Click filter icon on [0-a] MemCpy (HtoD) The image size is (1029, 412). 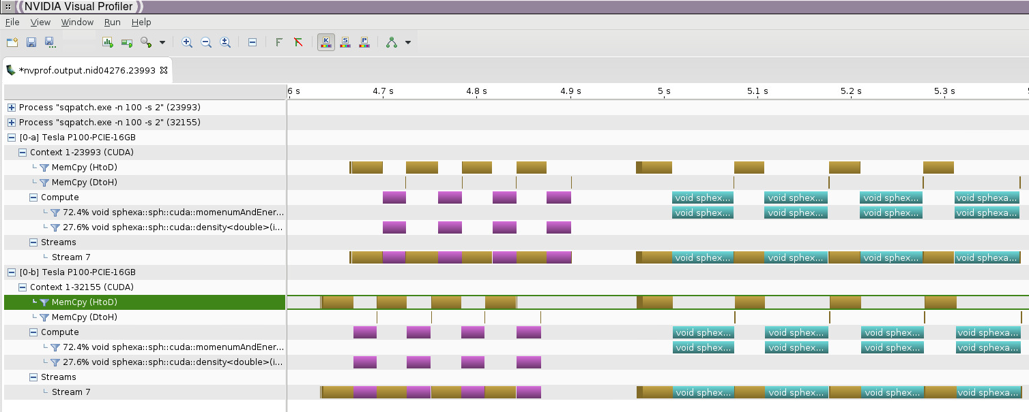[x=44, y=168]
